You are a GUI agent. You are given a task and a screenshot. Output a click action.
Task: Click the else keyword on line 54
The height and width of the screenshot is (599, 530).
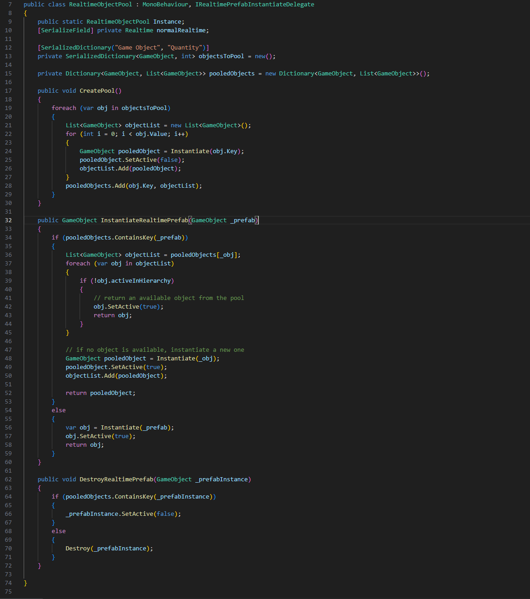pos(59,410)
